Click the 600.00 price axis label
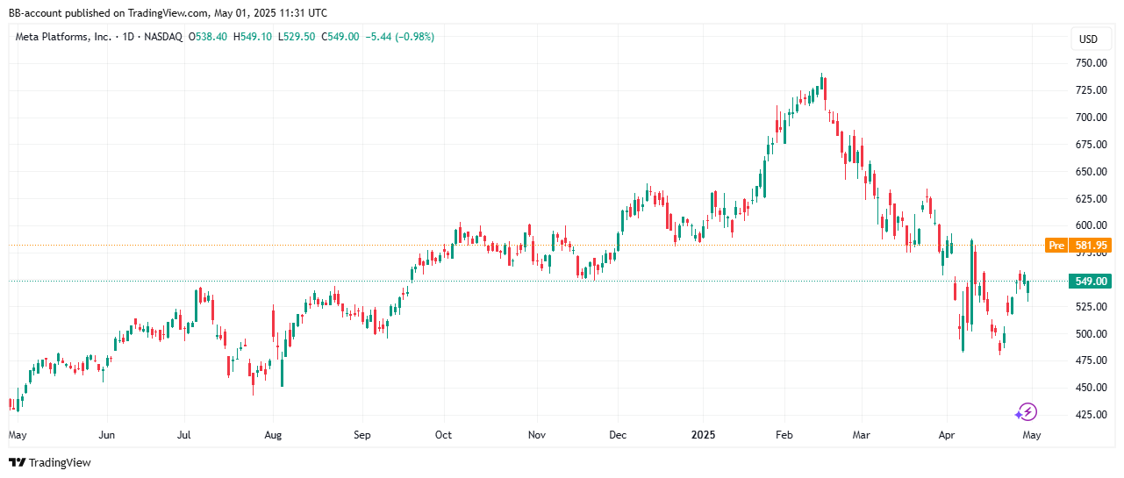Viewport: 1124px width, 478px height. [x=1089, y=225]
